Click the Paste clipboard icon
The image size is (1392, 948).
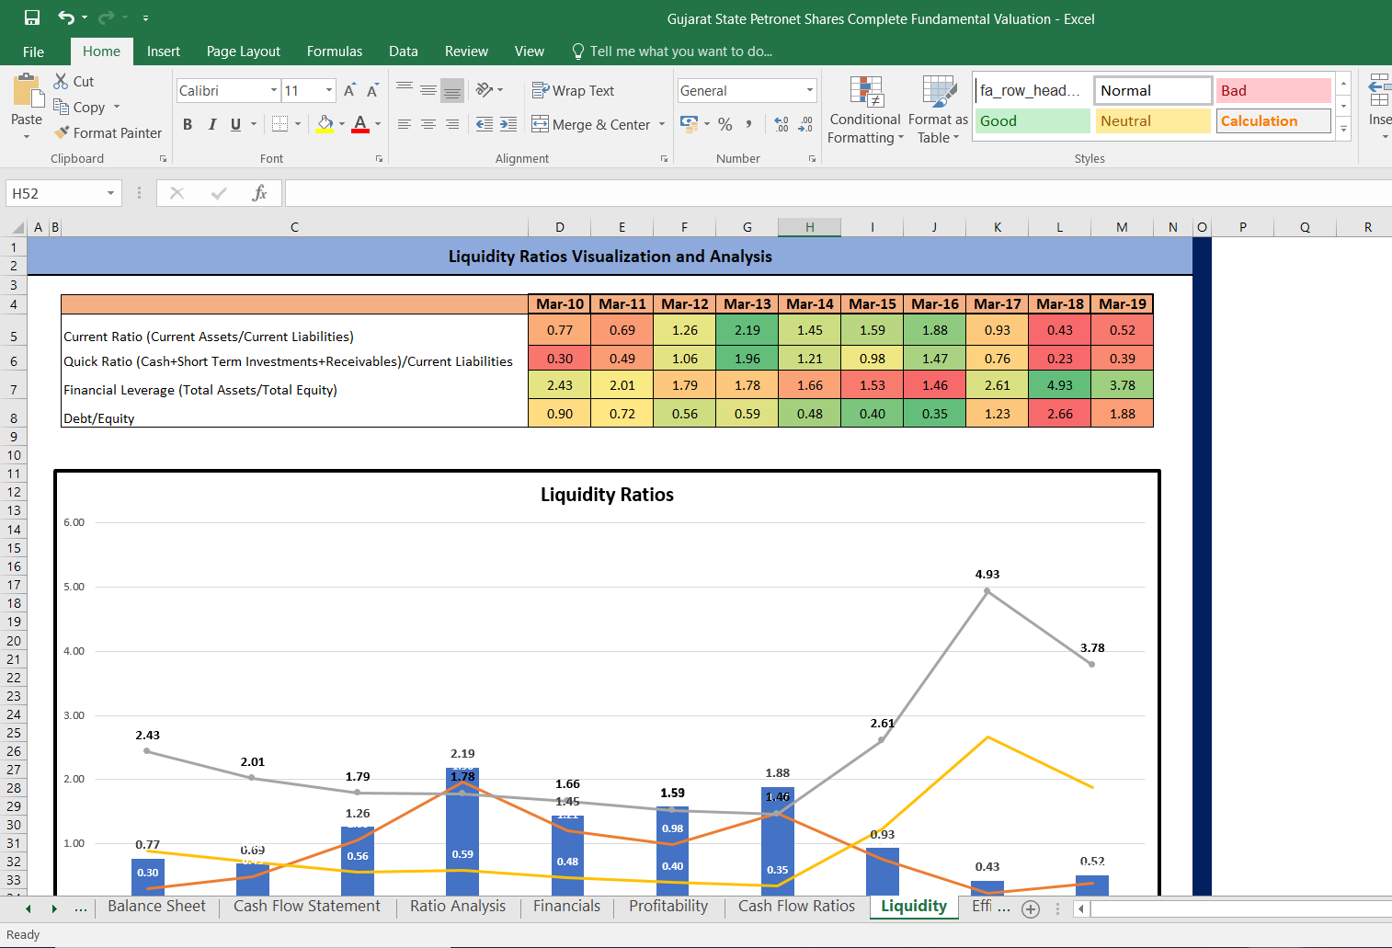coord(28,91)
